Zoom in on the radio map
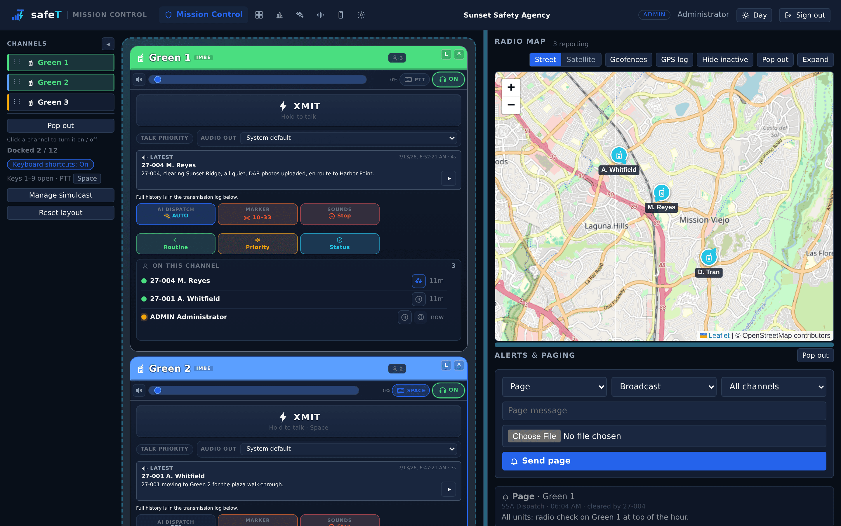Image resolution: width=841 pixels, height=526 pixels. 511,87
